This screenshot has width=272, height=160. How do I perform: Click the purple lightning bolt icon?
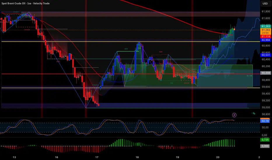click(x=234, y=115)
